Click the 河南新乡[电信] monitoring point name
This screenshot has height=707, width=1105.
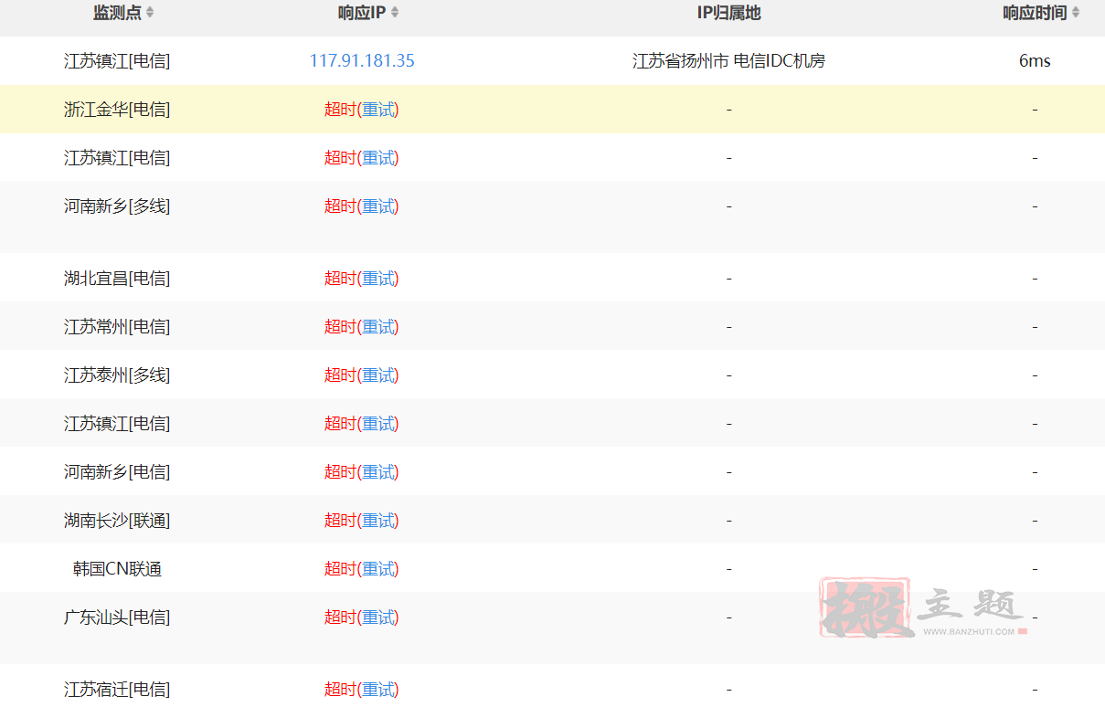point(117,472)
